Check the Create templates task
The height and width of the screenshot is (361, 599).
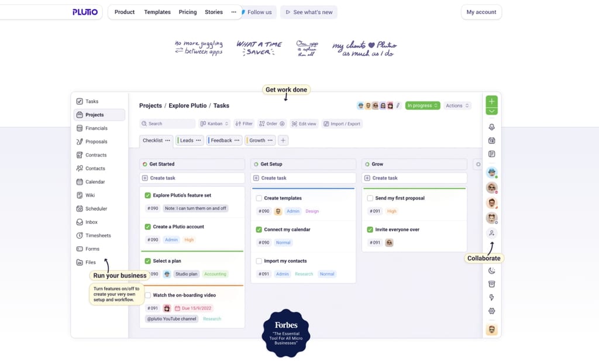click(x=259, y=198)
